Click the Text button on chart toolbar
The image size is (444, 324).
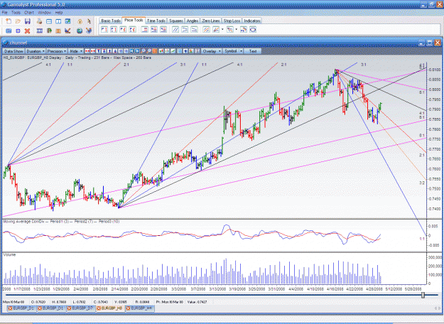pos(253,51)
